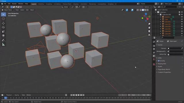This screenshot has width=184, height=103.
Task: Open Playback popover in timeline
Action: [x=9, y=95]
